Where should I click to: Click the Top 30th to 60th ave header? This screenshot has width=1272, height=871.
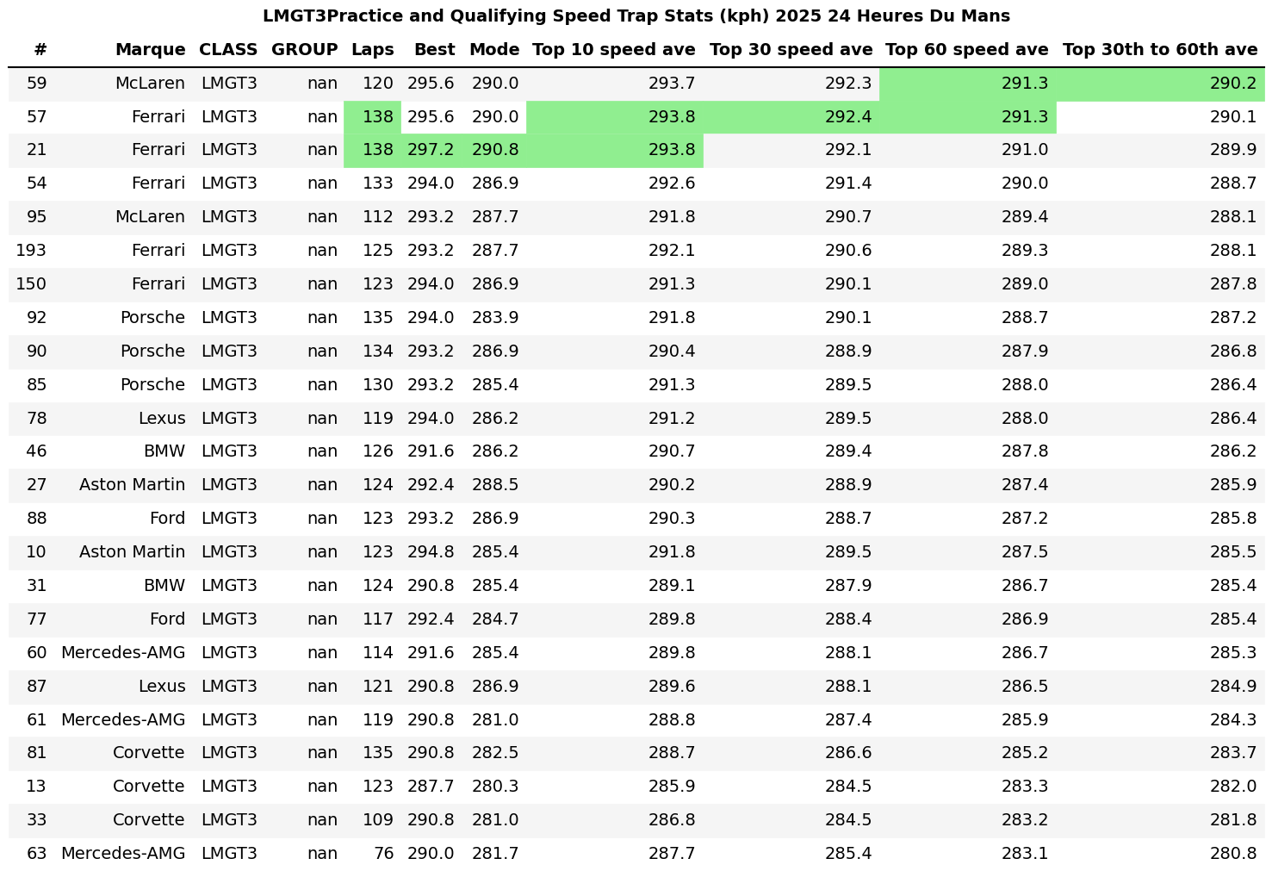[x=1159, y=49]
